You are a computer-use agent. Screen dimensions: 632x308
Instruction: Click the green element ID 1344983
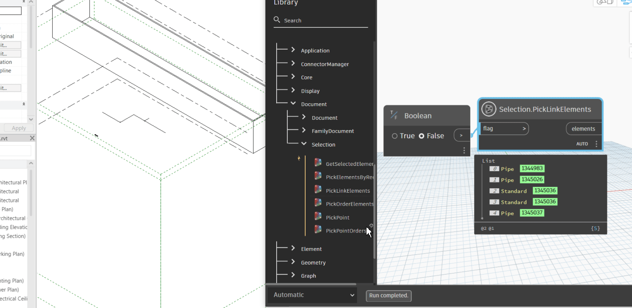[532, 169]
